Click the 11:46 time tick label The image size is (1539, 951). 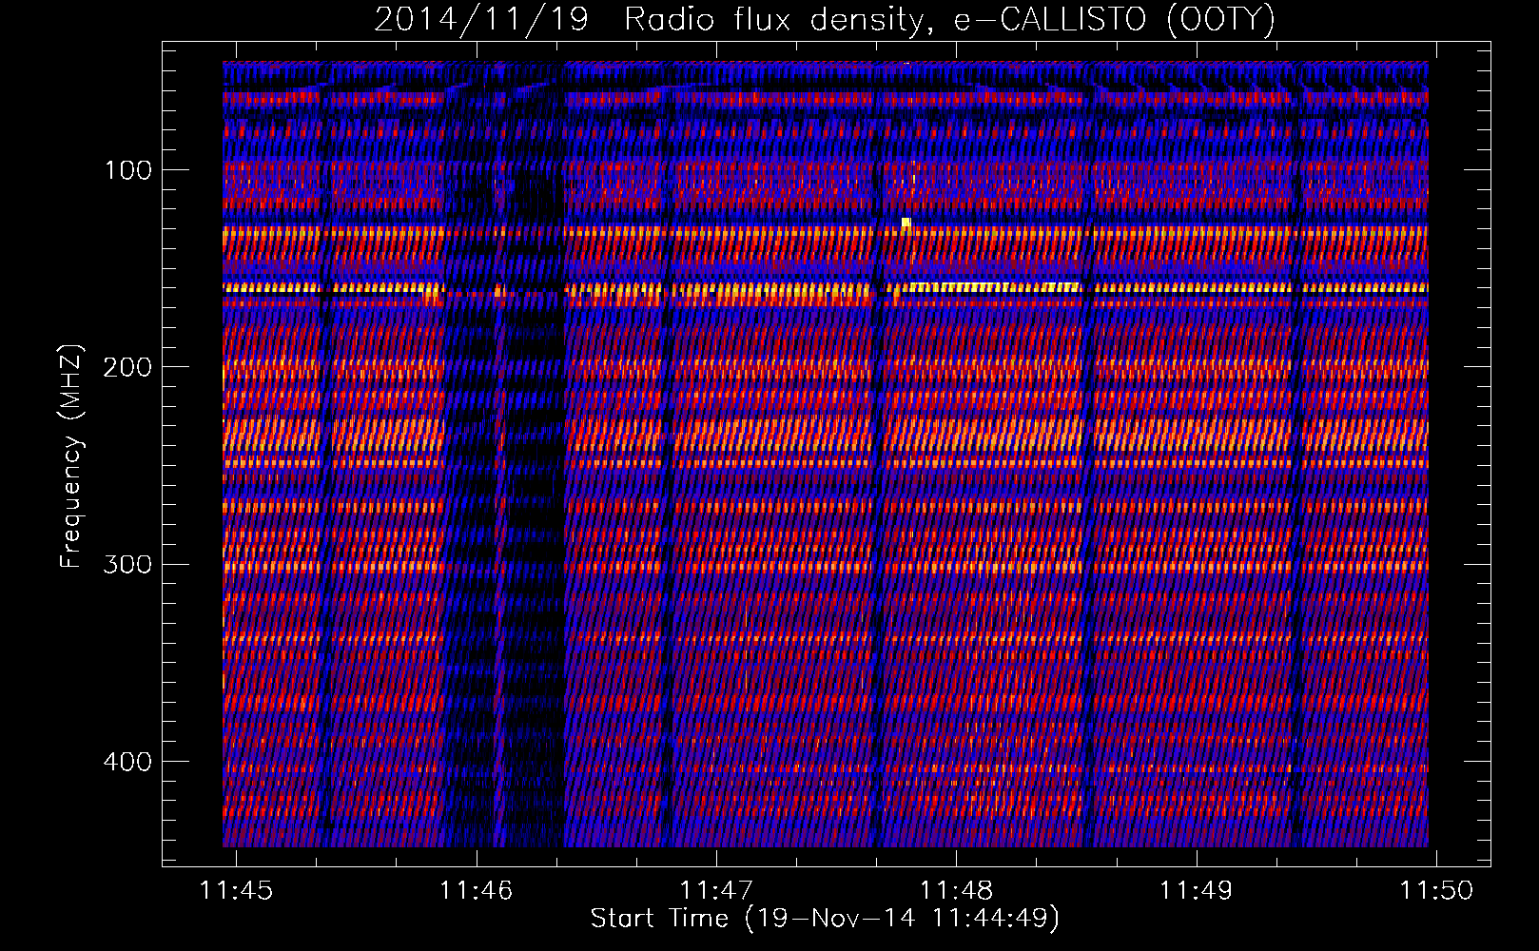(x=476, y=890)
